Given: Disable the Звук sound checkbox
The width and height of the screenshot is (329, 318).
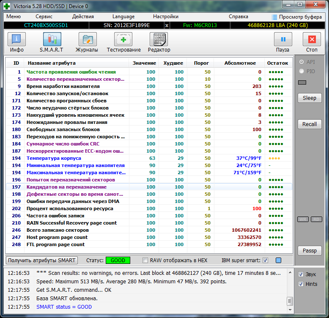Looking at the screenshot, I should point(301,274).
